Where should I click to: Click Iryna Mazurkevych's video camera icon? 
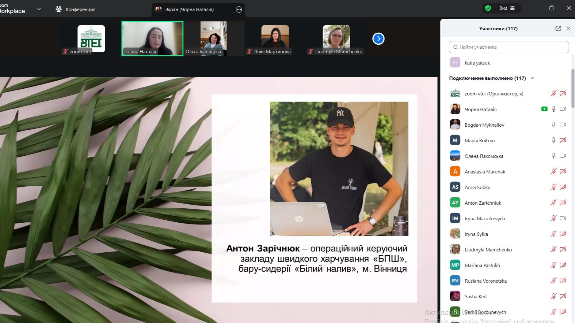563,218
